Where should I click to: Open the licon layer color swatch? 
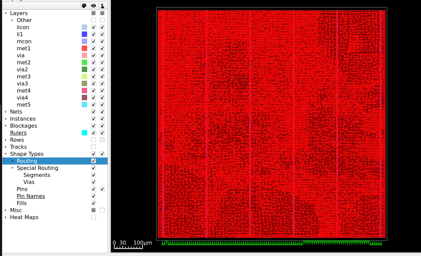click(x=84, y=27)
